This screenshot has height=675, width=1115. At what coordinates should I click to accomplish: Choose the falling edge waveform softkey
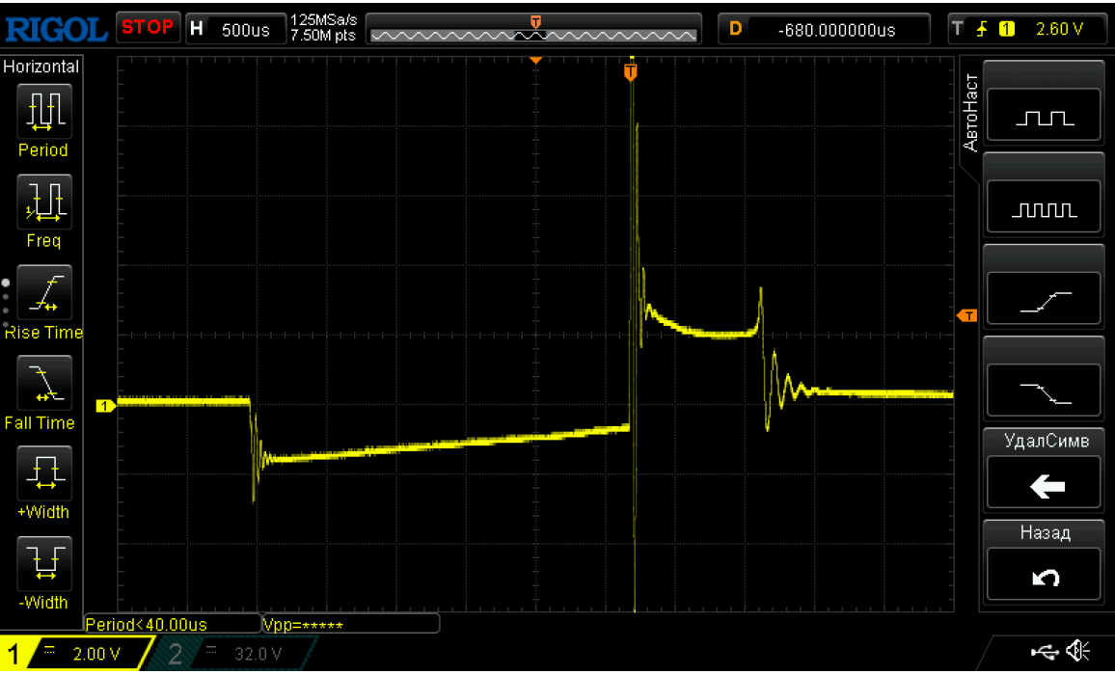pyautogui.click(x=1044, y=390)
